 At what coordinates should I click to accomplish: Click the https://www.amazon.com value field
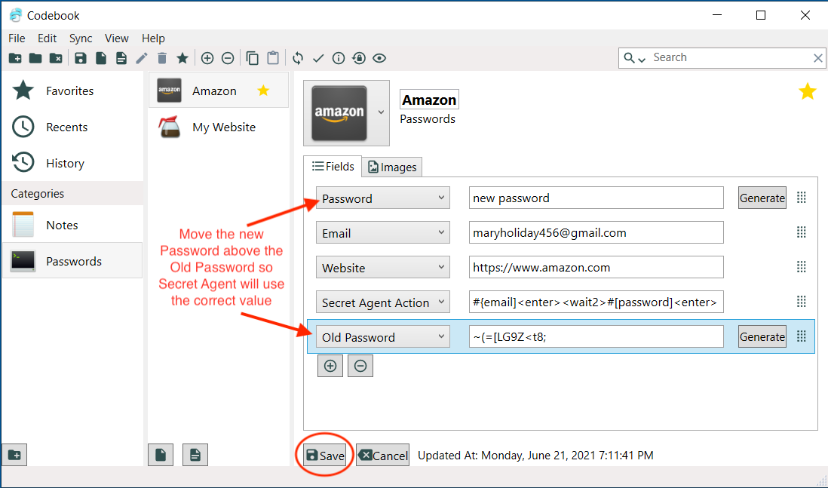[596, 267]
